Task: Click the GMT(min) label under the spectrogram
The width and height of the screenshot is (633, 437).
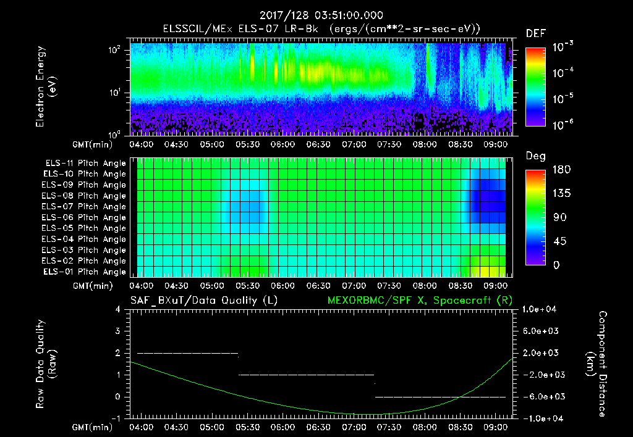Action: click(x=93, y=144)
